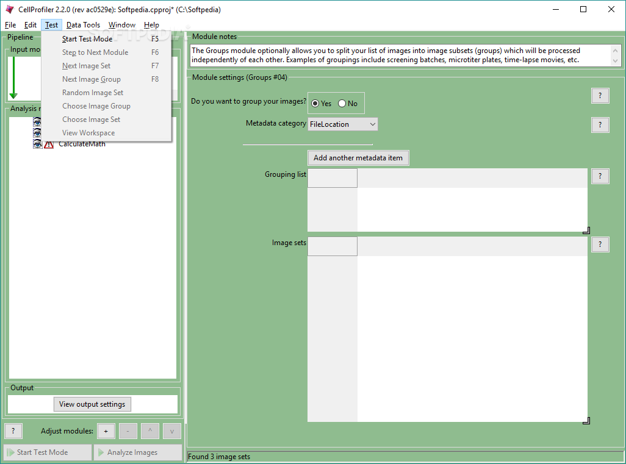This screenshot has height=464, width=626.
Task: Click the Grouping list header corner cell
Action: (333, 178)
